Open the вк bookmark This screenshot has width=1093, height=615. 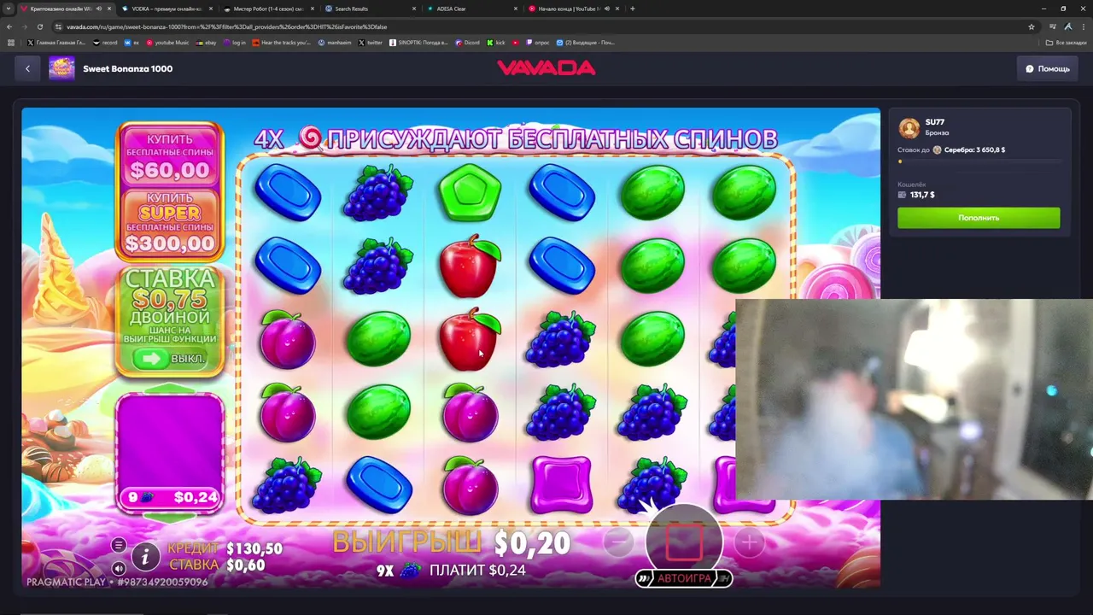click(132, 42)
